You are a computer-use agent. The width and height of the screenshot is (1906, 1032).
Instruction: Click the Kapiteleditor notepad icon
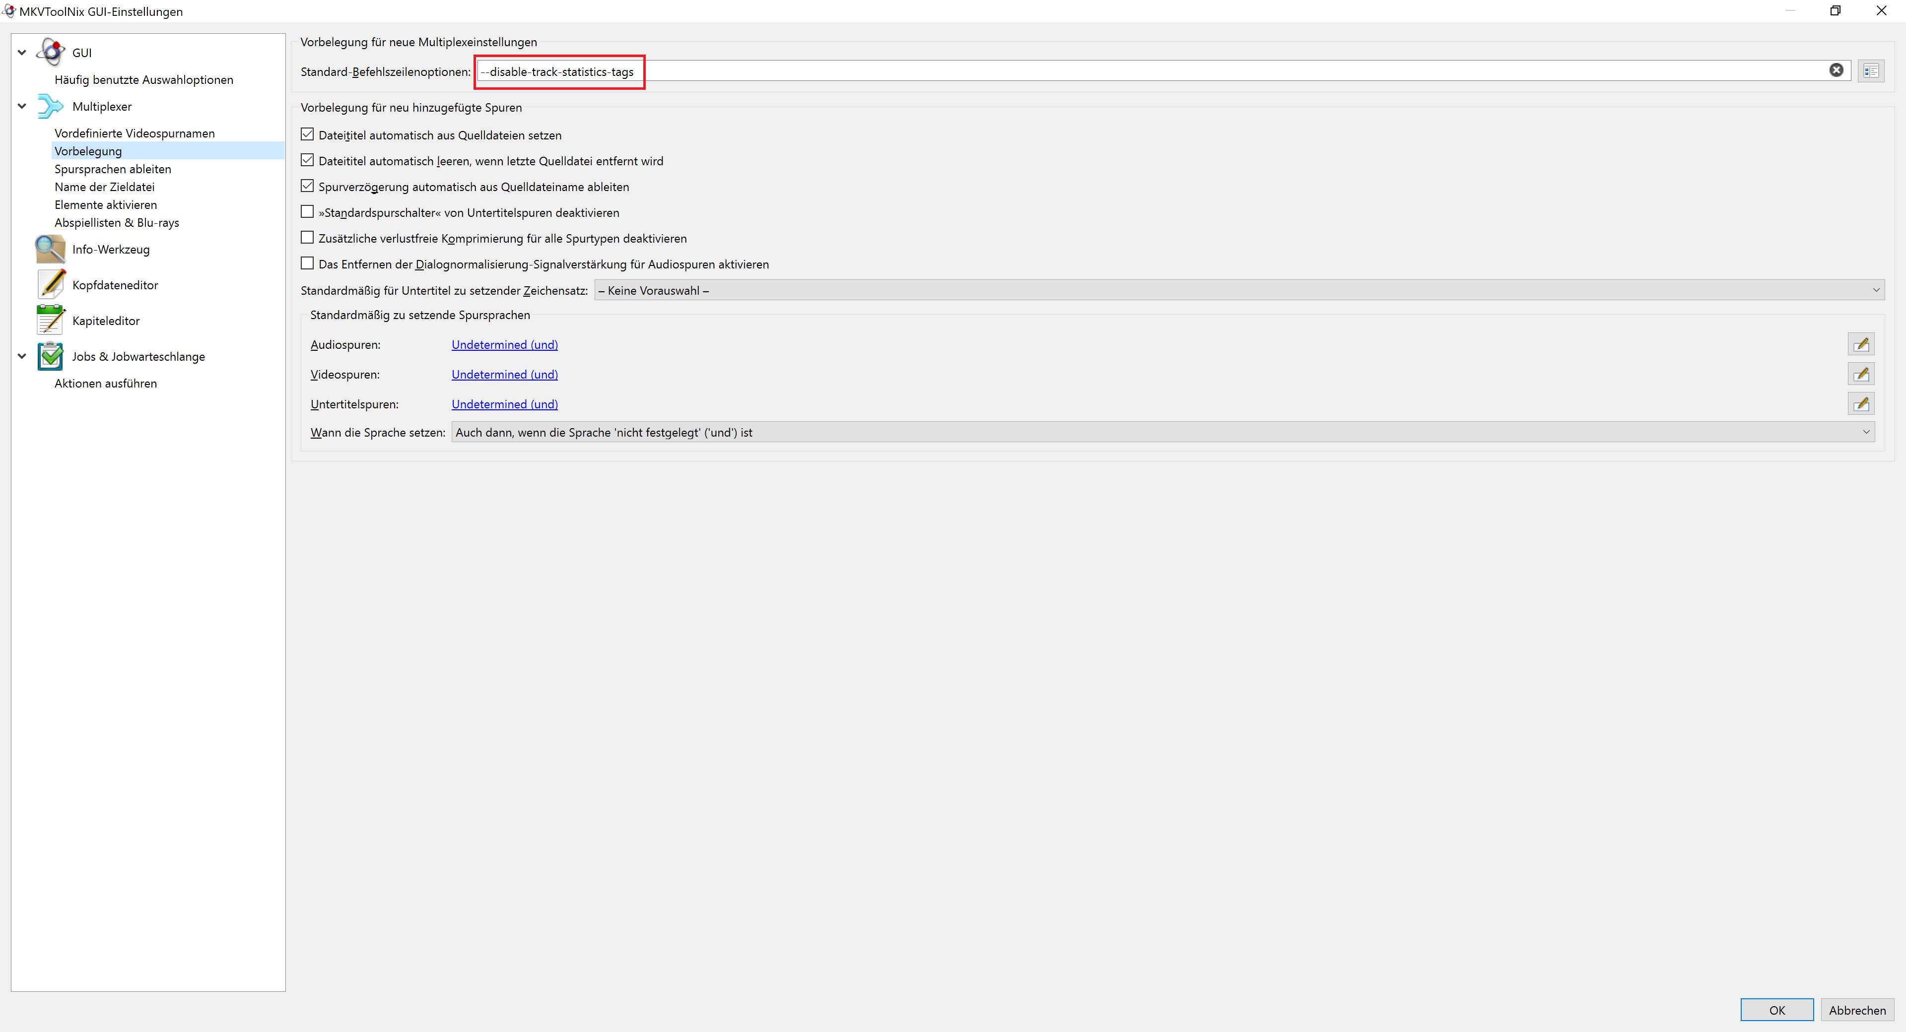point(50,321)
